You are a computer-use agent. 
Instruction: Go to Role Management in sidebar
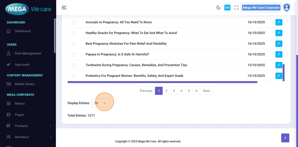28,53
